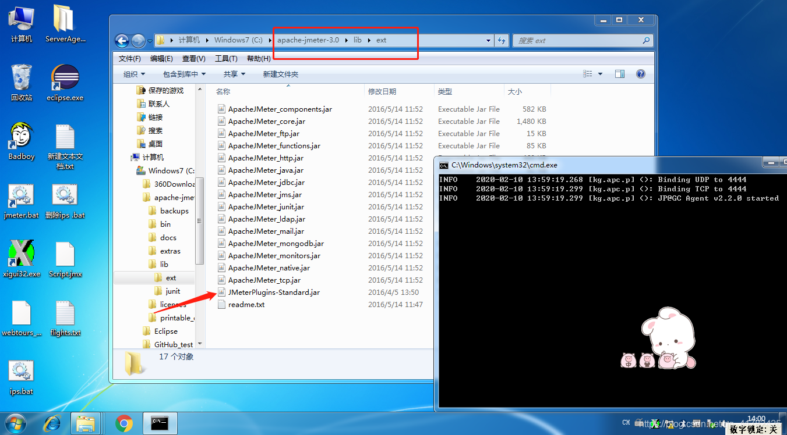
Task: Open the 组织 dropdown
Action: (x=134, y=74)
